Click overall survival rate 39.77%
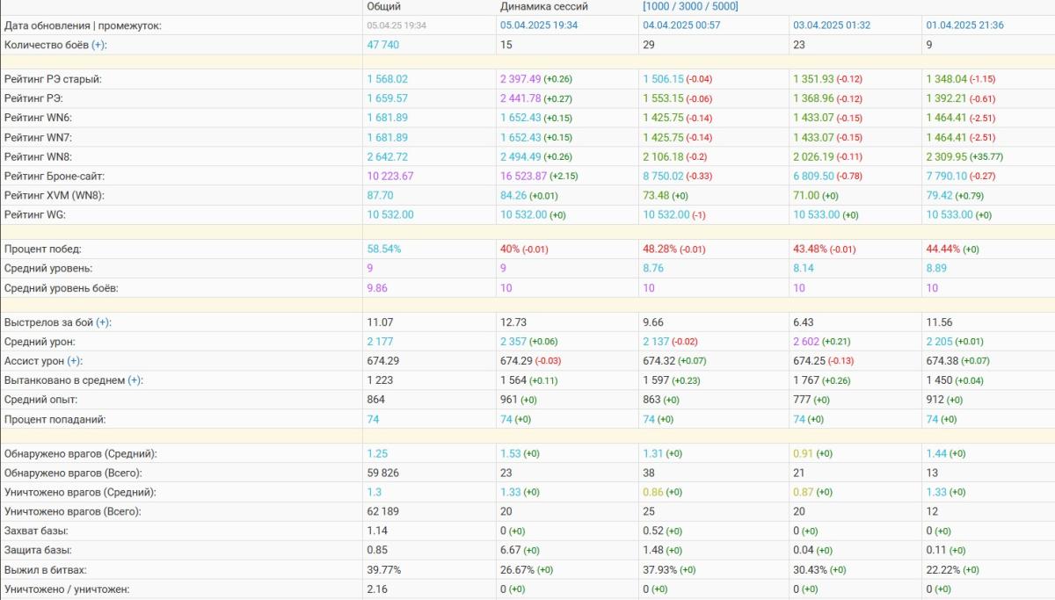Image resolution: width=1055 pixels, height=600 pixels. pos(384,569)
